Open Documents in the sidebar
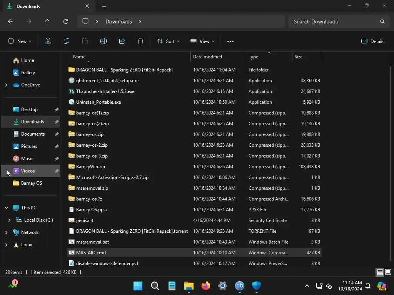This screenshot has width=394, height=295. pos(31,134)
